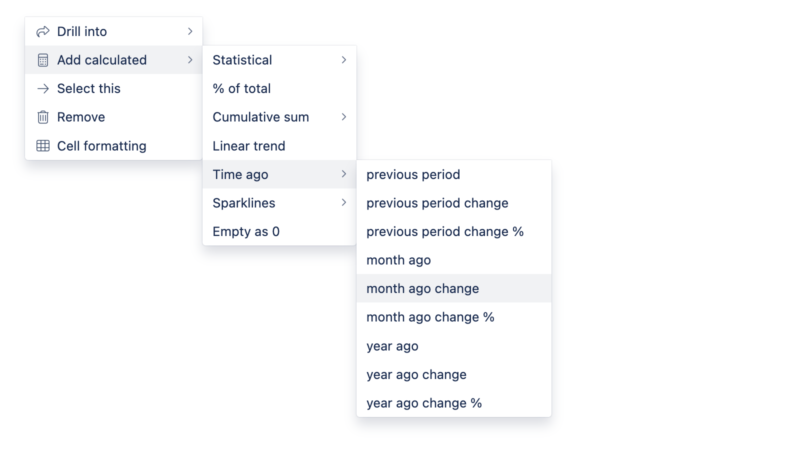Viewport: 800px width, 450px height.
Task: Select previous period menu entry
Action: [413, 174]
